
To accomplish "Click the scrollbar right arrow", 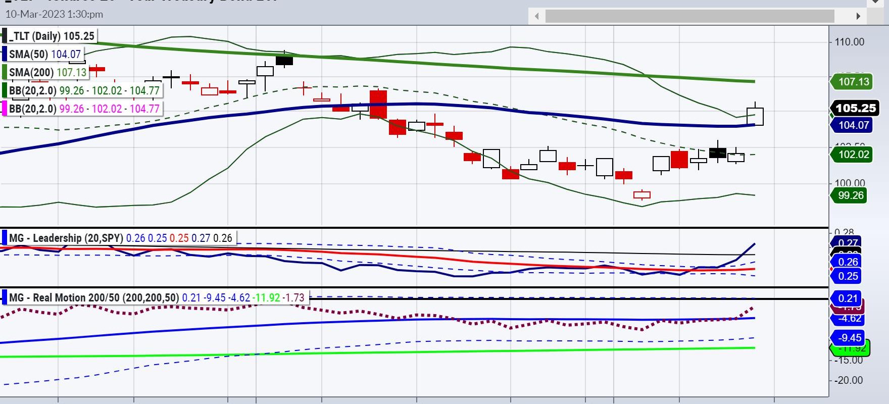I will [x=858, y=16].
